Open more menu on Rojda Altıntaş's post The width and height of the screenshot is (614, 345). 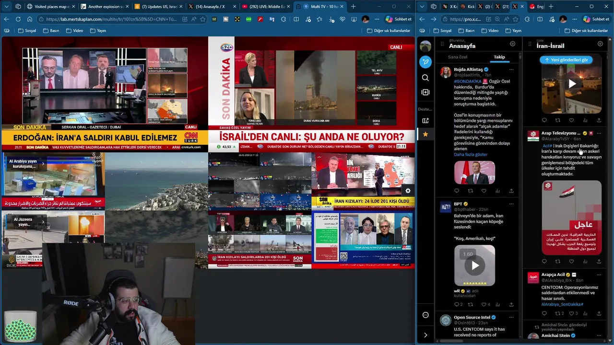pos(511,69)
